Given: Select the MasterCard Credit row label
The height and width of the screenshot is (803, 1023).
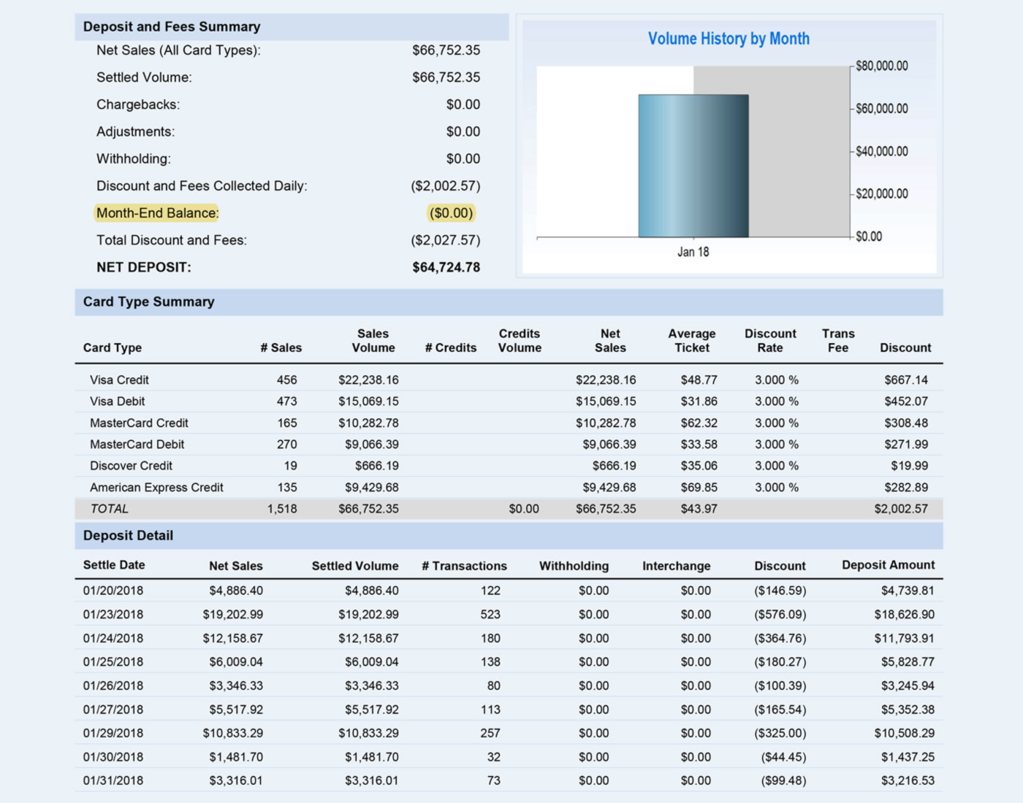Looking at the screenshot, I should 139,423.
